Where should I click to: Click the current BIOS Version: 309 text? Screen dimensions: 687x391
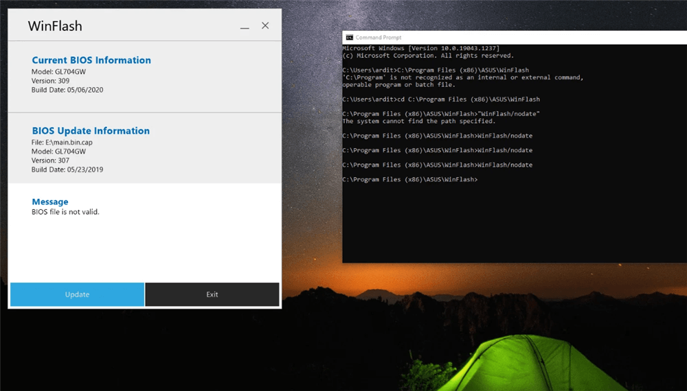50,80
